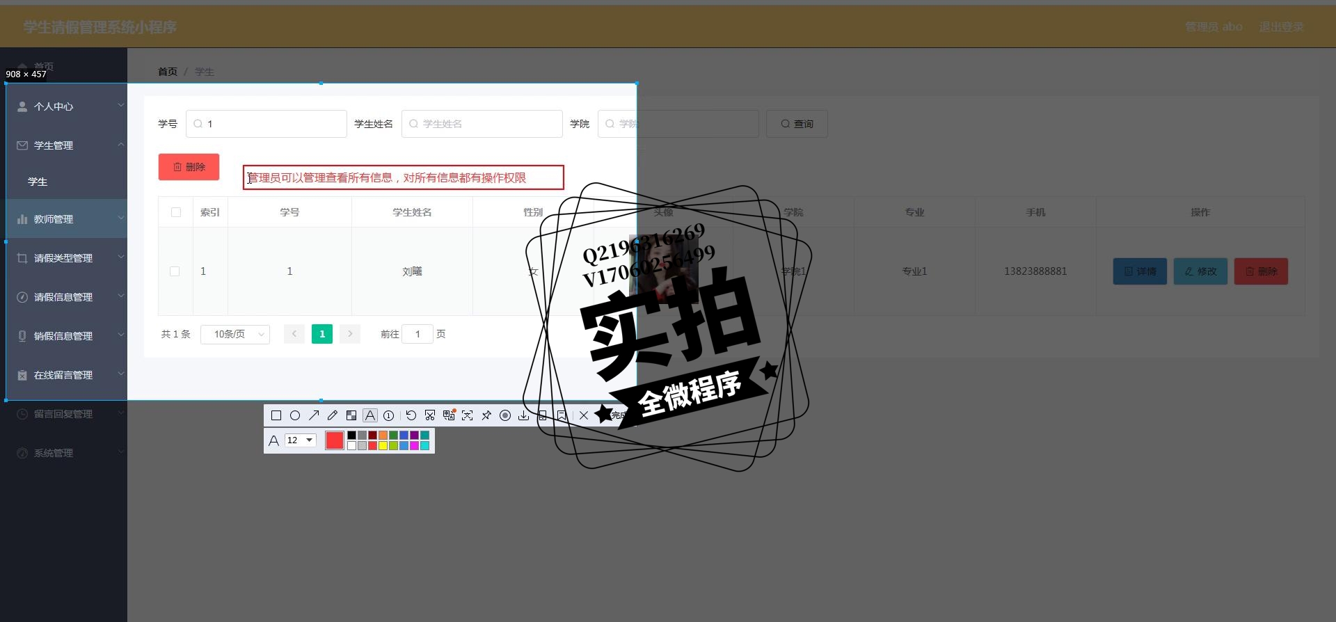The image size is (1336, 622).
Task: Click the 请假类型管理 crop icon
Action: tap(22, 258)
